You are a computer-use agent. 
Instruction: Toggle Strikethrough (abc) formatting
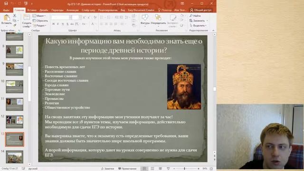click(72, 24)
